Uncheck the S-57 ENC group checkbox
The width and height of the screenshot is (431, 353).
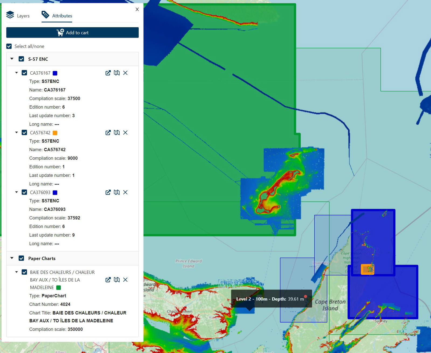coord(21,59)
